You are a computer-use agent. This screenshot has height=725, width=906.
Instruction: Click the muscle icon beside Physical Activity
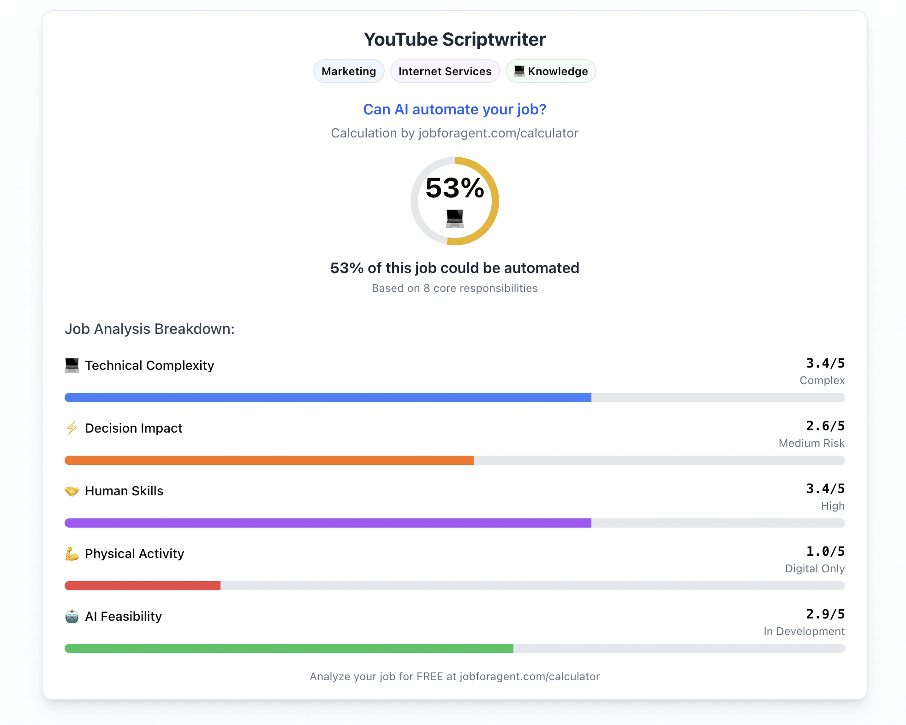click(72, 553)
